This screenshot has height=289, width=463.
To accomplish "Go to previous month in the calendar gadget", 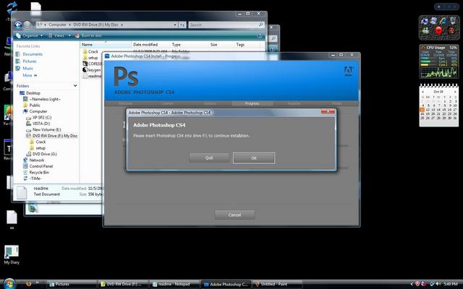I will click(422, 92).
